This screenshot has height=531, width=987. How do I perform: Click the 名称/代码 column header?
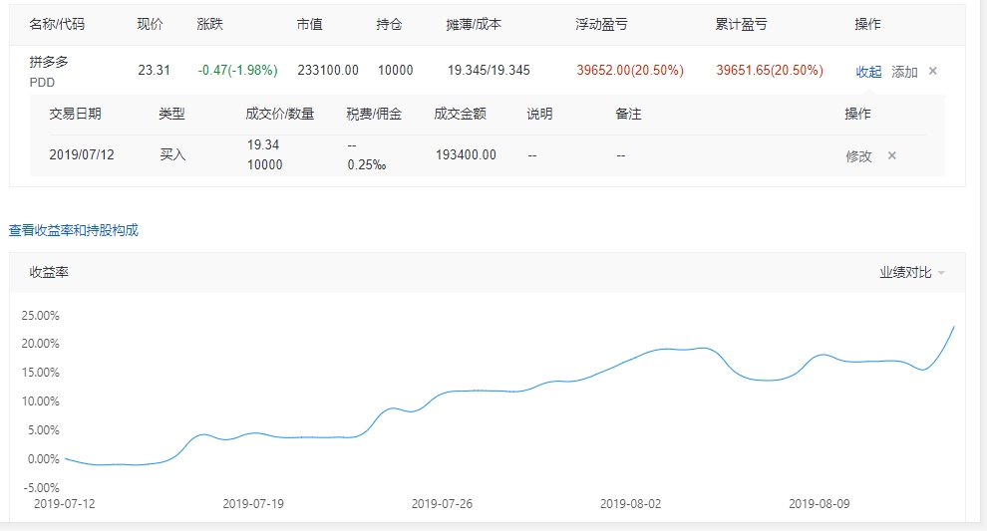(x=57, y=24)
